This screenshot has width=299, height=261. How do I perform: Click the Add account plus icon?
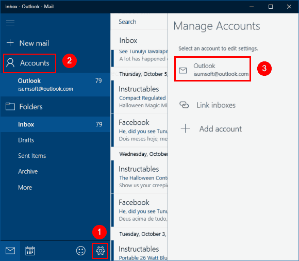(x=186, y=128)
